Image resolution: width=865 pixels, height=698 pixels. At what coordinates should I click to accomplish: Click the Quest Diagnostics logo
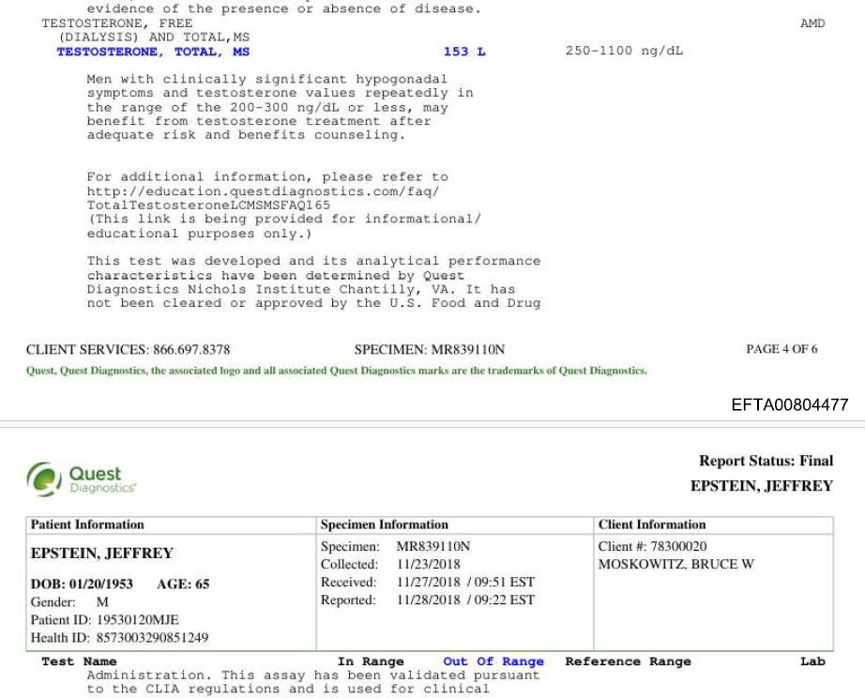click(x=82, y=479)
